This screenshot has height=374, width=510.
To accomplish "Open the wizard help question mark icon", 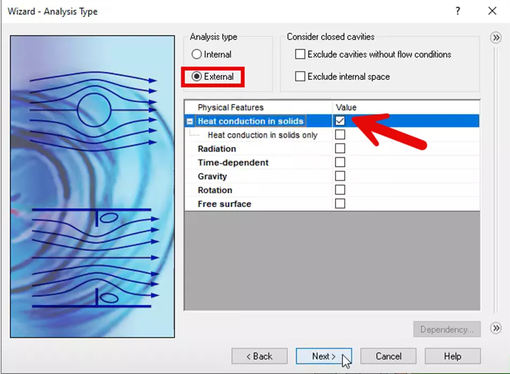I will [457, 11].
